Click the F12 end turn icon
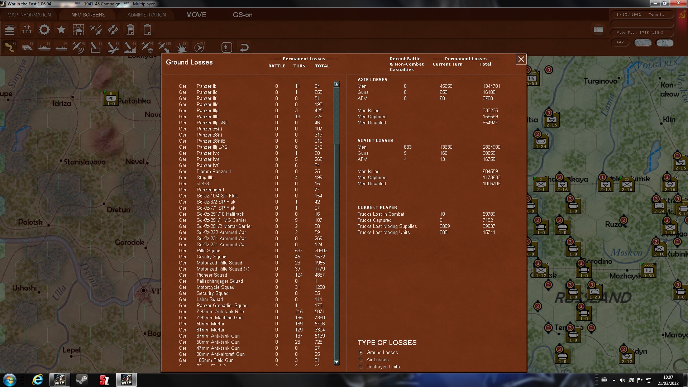This screenshot has height=387, width=688. [x=199, y=47]
